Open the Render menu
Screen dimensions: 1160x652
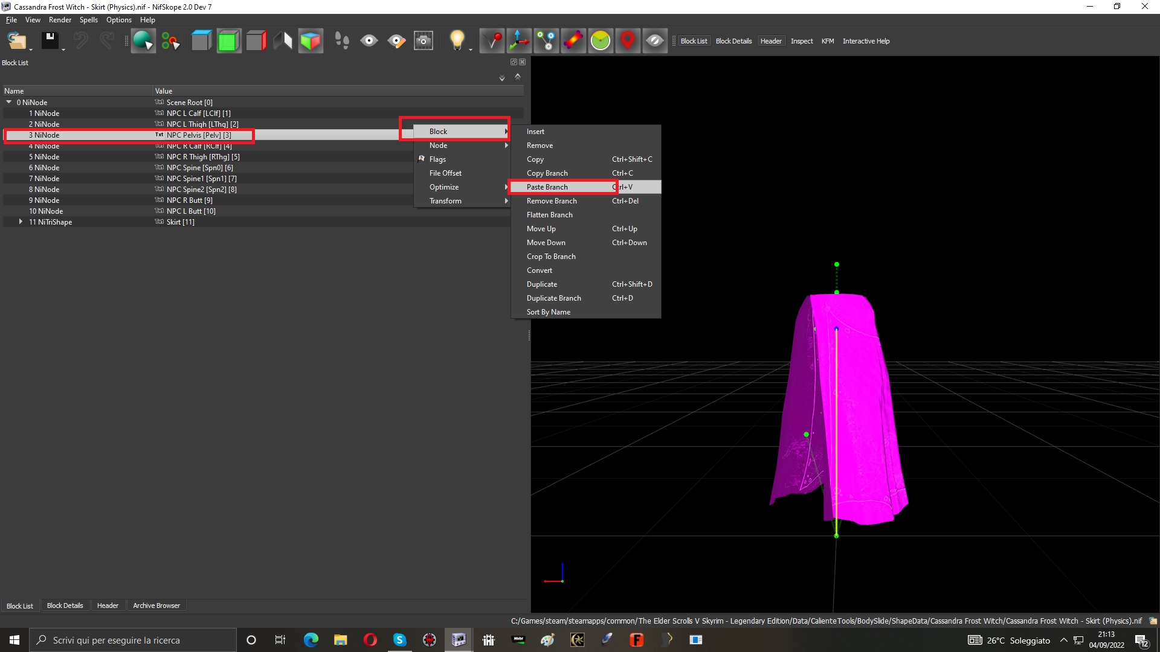60,20
